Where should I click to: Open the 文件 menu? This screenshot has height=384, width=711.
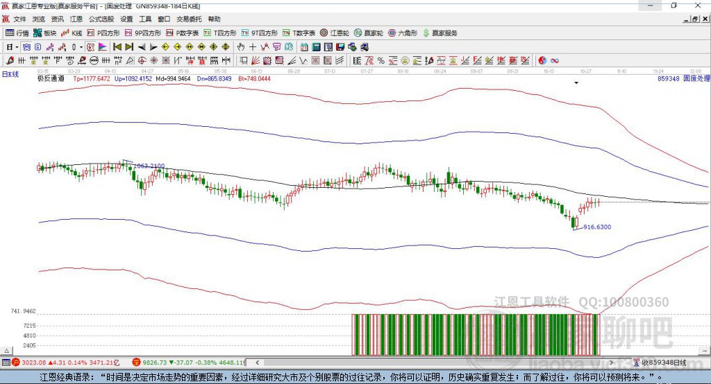[19, 19]
